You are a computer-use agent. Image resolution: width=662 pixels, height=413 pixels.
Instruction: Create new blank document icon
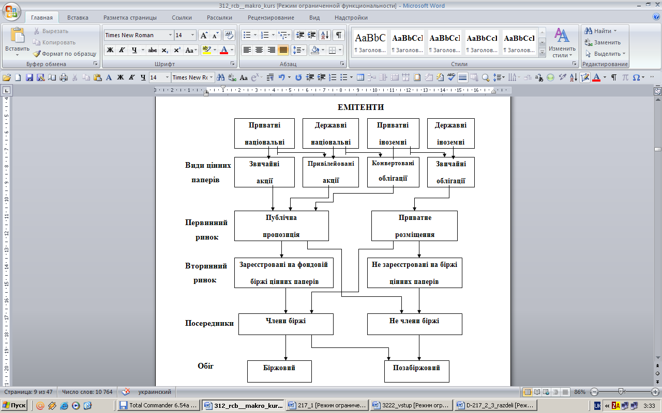(x=18, y=77)
